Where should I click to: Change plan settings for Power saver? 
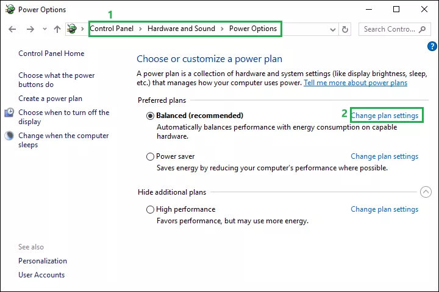(385, 156)
